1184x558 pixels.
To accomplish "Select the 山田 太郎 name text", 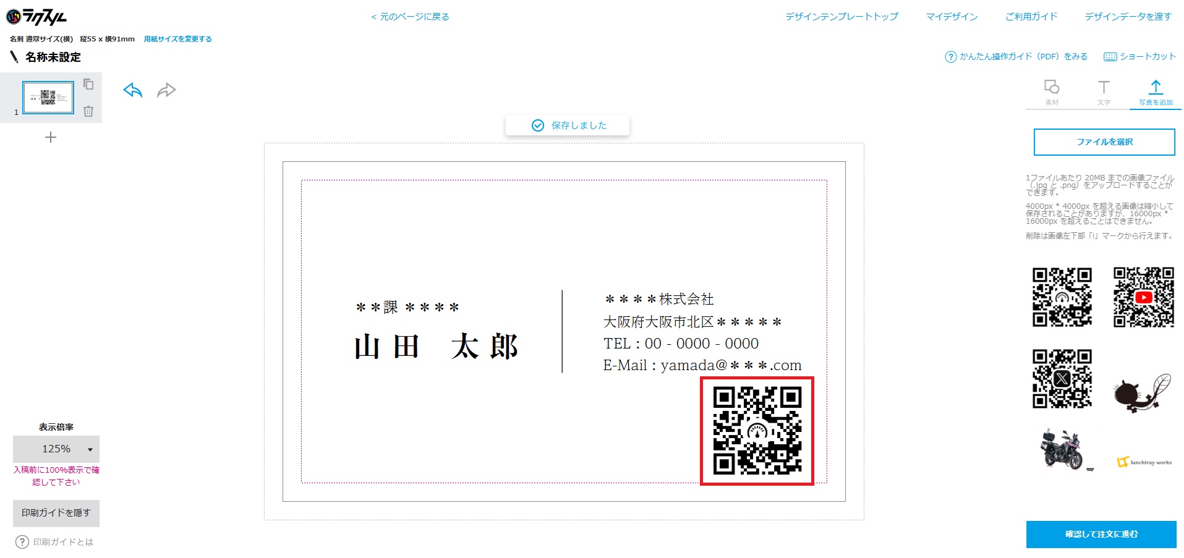I will 437,347.
